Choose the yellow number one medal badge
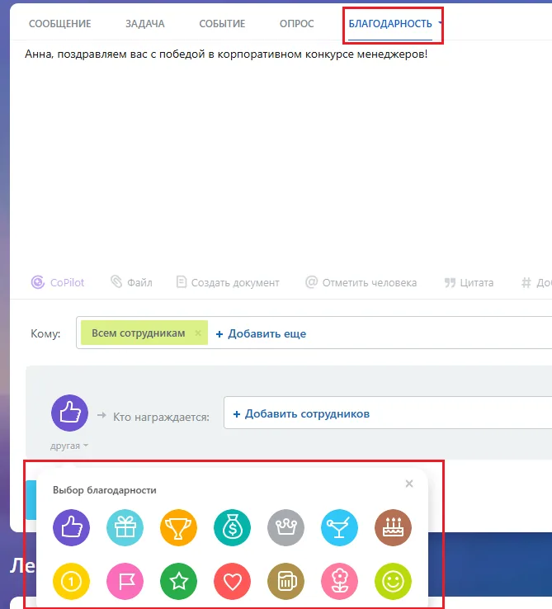The image size is (552, 609). (72, 582)
